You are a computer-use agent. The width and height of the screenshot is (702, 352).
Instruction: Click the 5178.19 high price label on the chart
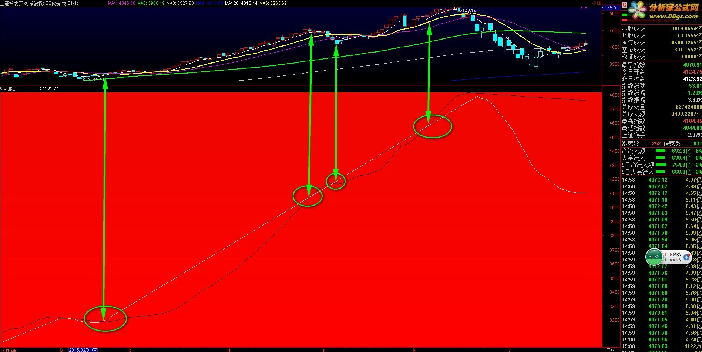tap(468, 10)
